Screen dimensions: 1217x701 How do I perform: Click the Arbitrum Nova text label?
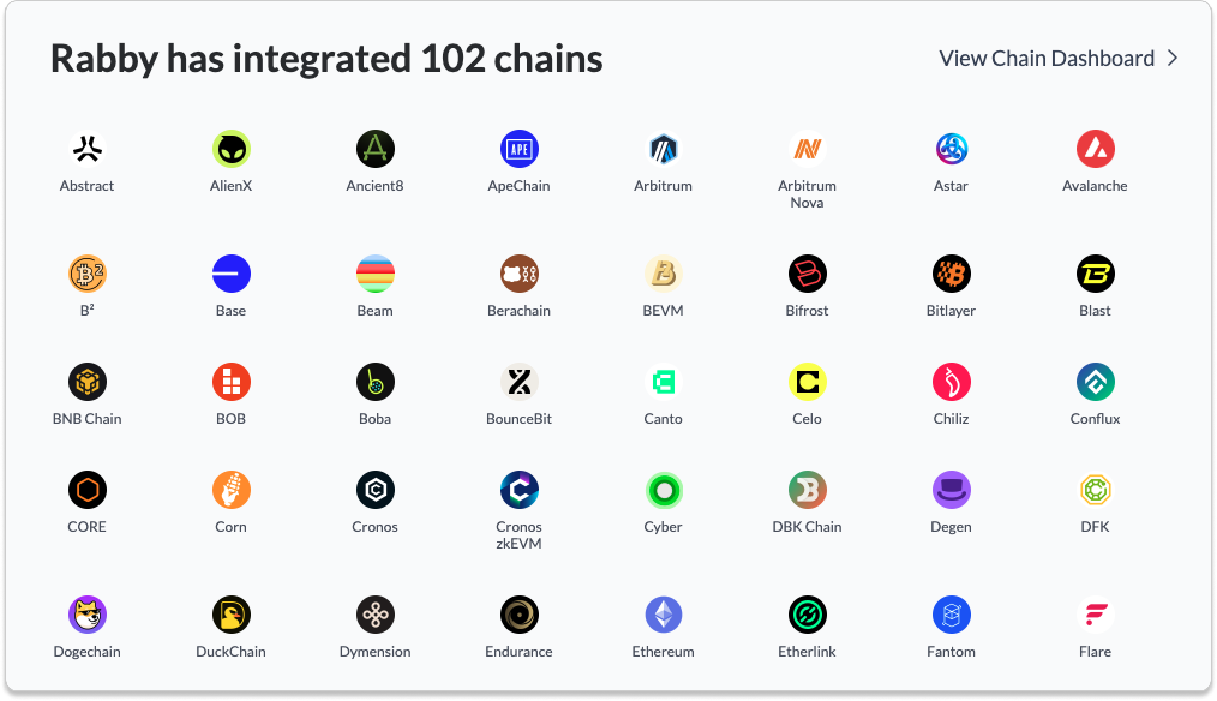coord(807,194)
